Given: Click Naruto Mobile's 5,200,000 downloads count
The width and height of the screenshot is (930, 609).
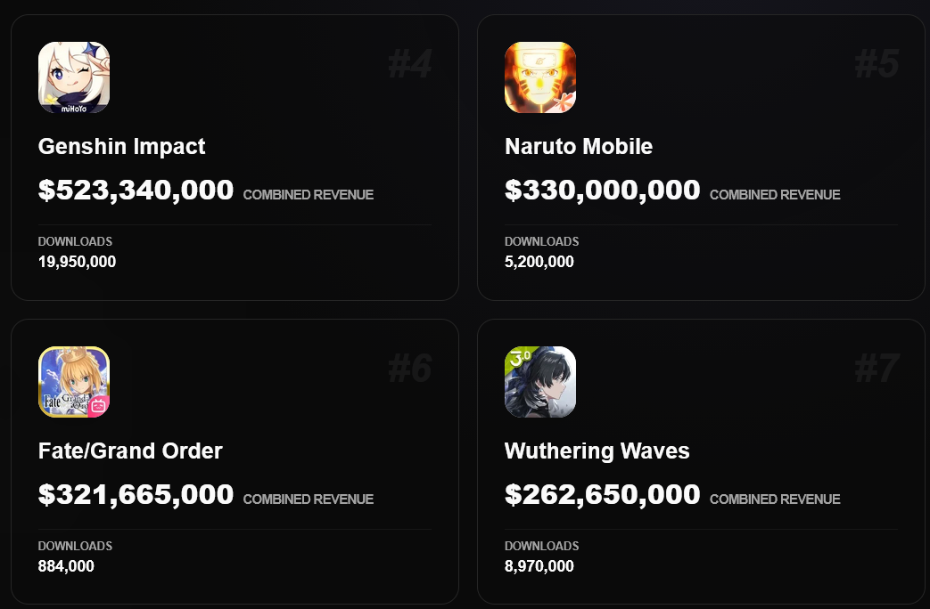Looking at the screenshot, I should click(x=539, y=262).
